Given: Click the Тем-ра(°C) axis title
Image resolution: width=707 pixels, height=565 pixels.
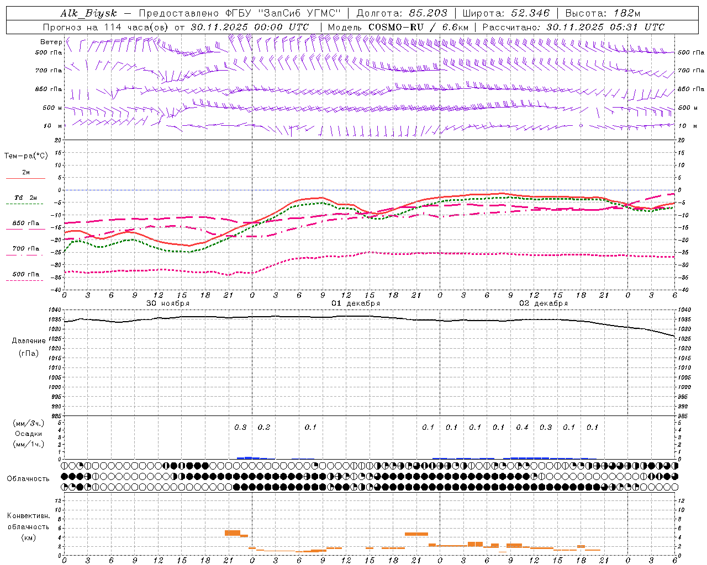Looking at the screenshot, I should (26, 156).
